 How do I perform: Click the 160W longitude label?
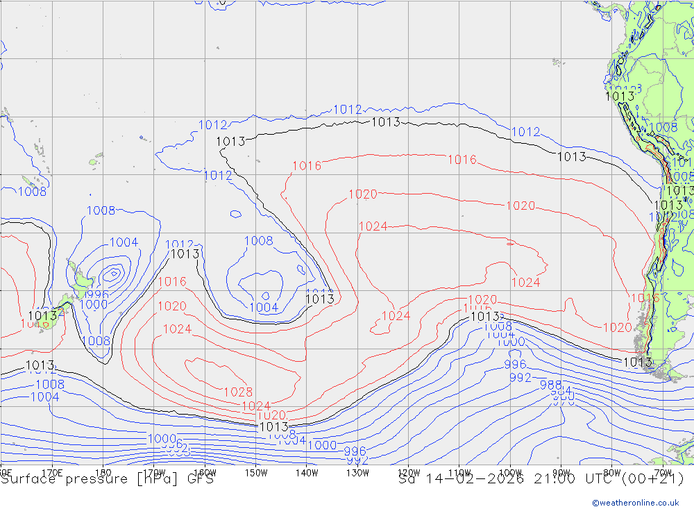coord(205,473)
